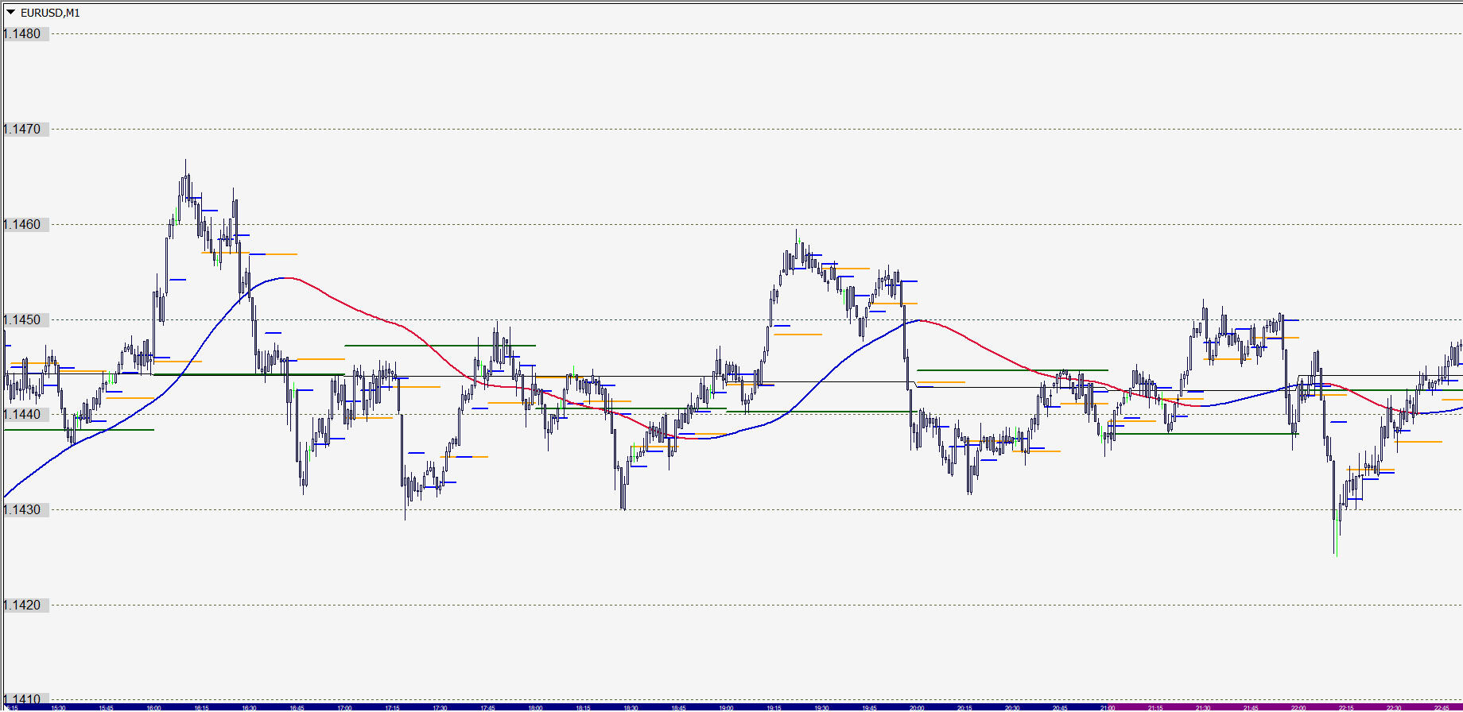This screenshot has width=1463, height=712.
Task: Click the 19:30 time axis marker
Action: coord(821,707)
